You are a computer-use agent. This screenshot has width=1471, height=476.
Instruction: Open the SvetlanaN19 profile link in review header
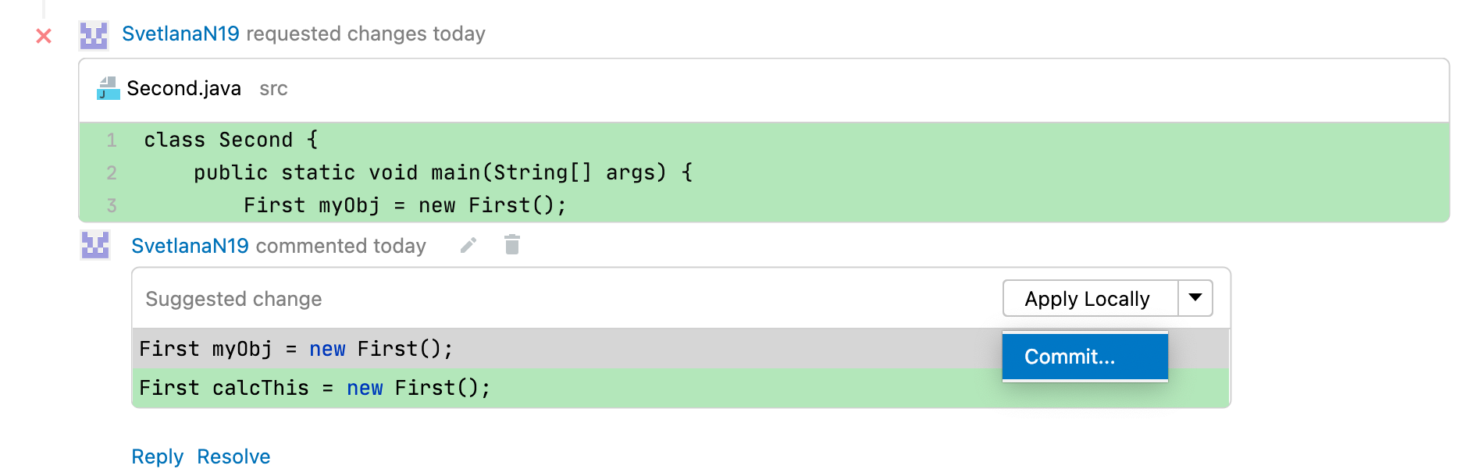point(180,34)
